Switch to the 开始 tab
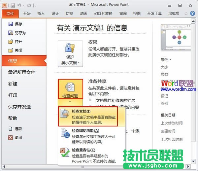Viewport: 198px width, 171px height. tap(27, 14)
